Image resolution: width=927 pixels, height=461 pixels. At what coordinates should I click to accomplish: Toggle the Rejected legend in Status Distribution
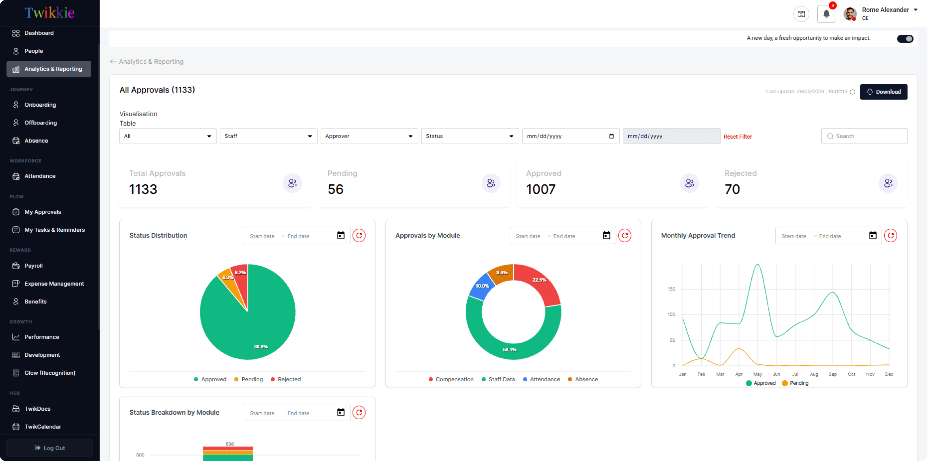pyautogui.click(x=286, y=379)
